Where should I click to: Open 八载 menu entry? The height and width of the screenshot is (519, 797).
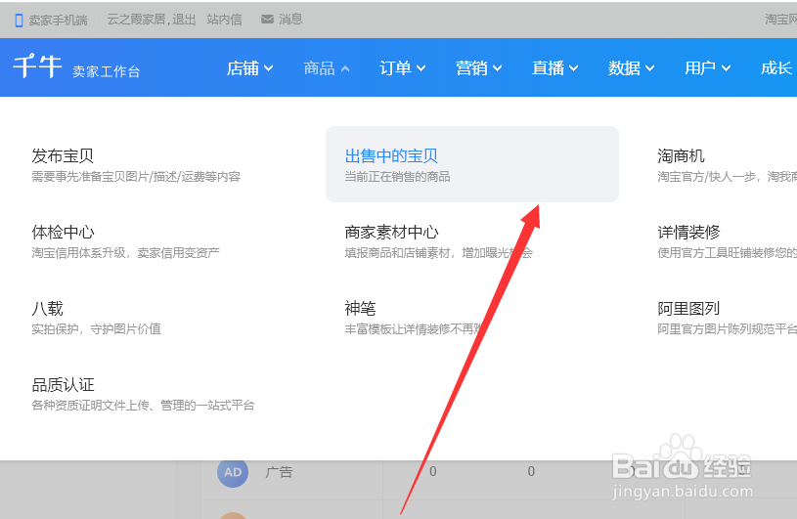47,308
